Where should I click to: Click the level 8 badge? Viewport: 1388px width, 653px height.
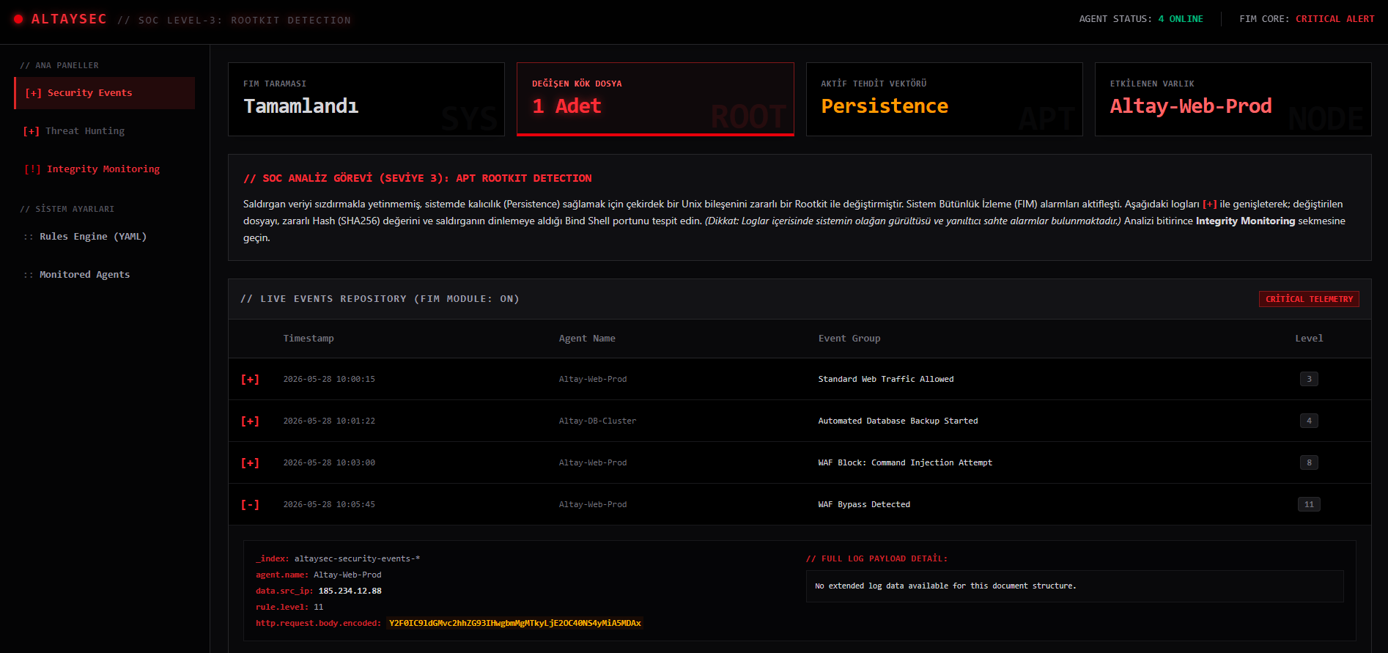(x=1309, y=462)
